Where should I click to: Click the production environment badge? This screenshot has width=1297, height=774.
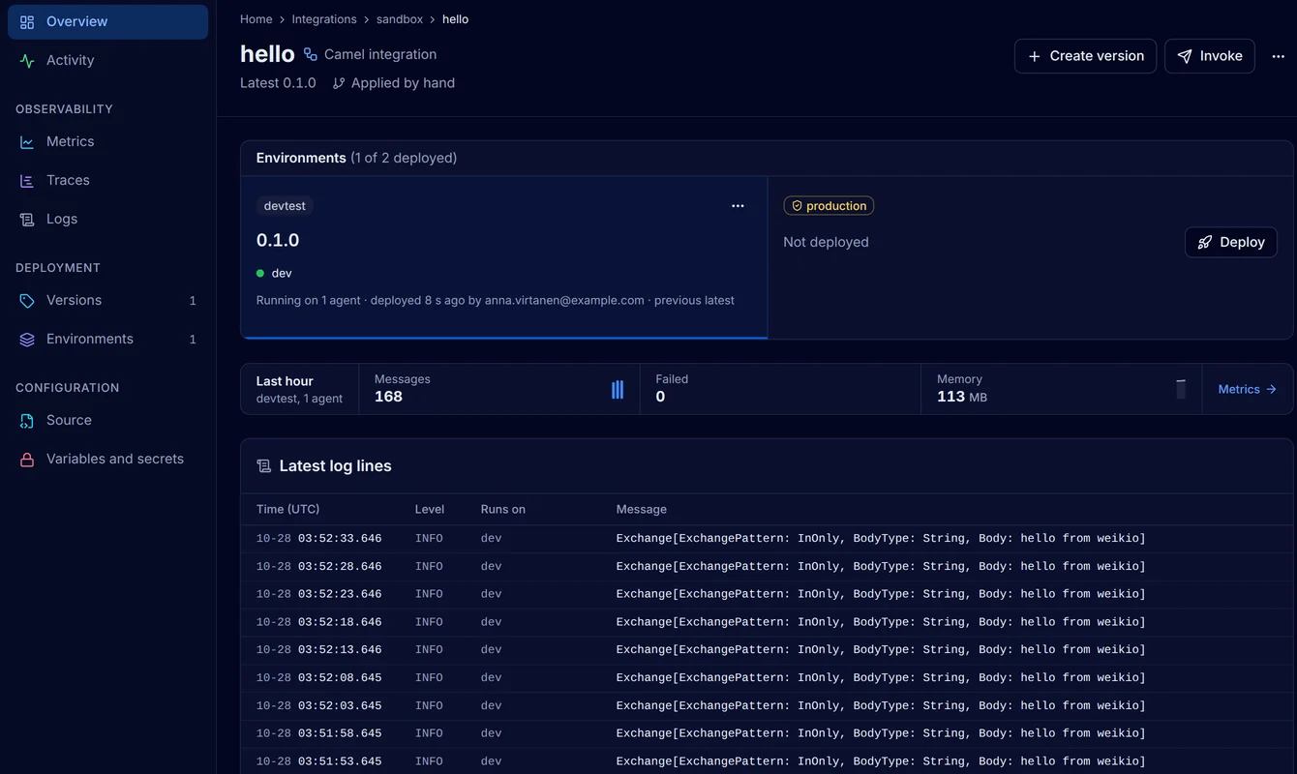click(829, 205)
